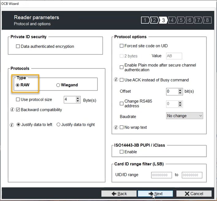Click the info icon next to No wrap text
217x201 pixels.
116,127
